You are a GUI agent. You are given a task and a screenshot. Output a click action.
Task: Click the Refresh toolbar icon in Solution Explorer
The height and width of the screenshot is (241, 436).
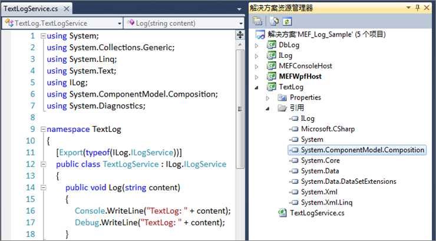[287, 21]
